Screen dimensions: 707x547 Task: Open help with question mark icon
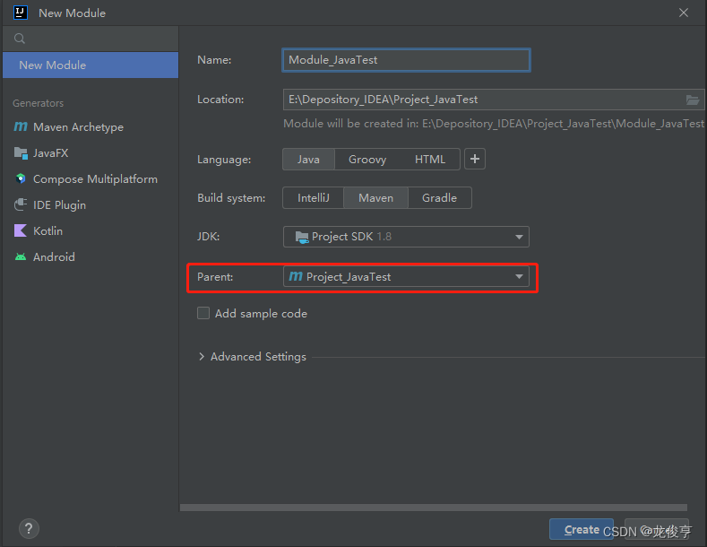coord(29,529)
